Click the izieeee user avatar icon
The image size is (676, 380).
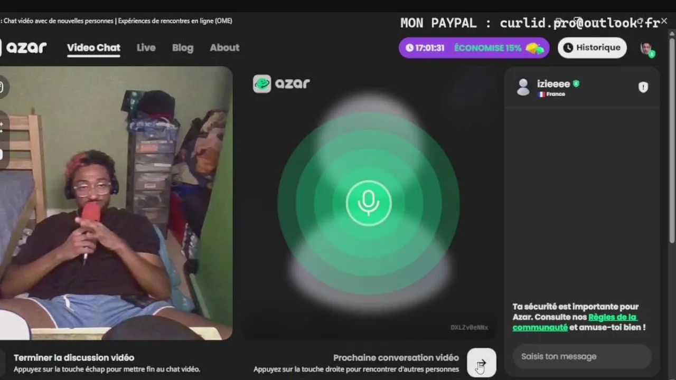523,87
